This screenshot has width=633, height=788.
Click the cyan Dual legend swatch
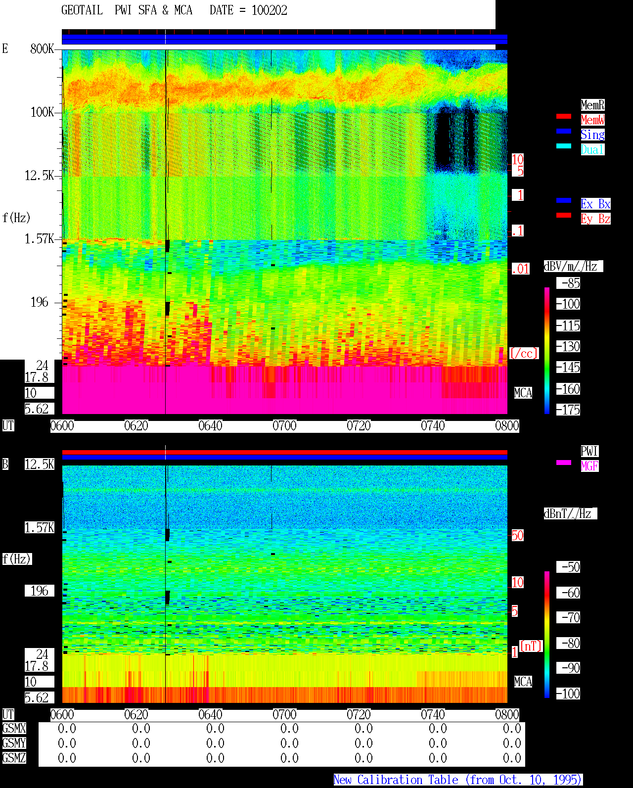(564, 146)
